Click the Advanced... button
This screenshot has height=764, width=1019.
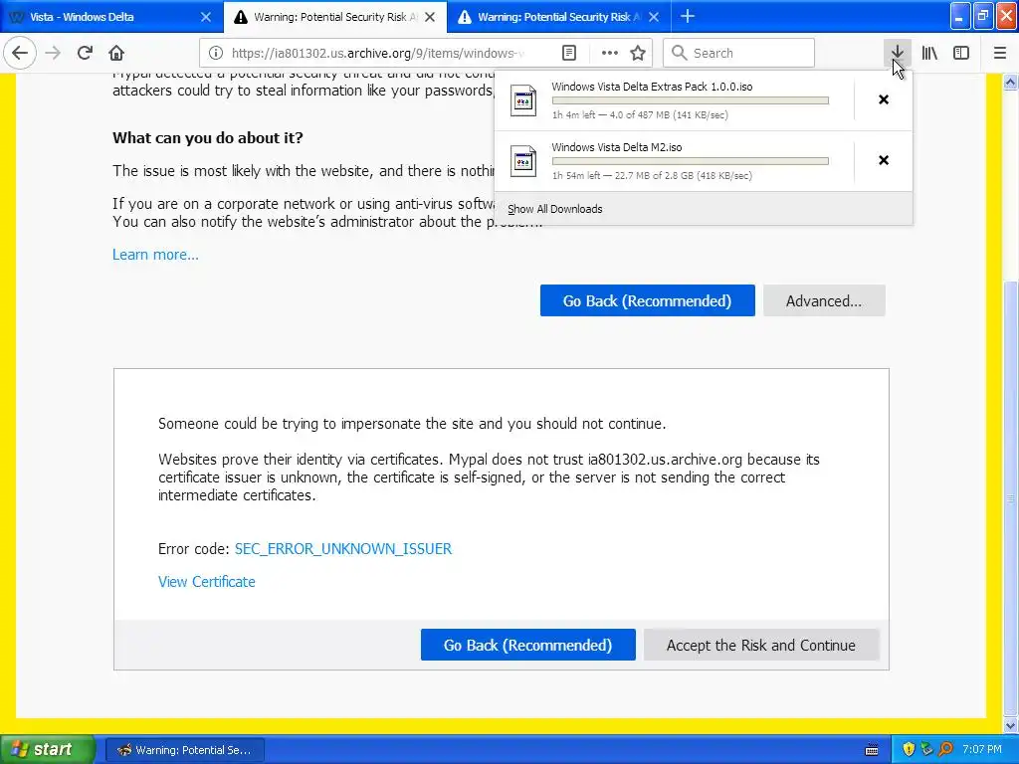[824, 300]
